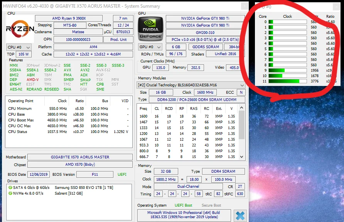Click the AMD Ryzen 9 3900X name field

coord(69,18)
